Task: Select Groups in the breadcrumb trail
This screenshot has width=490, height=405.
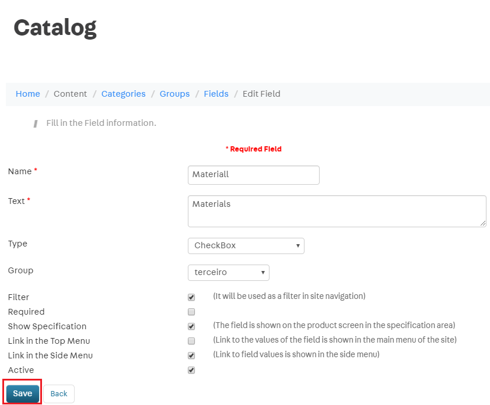Action: point(174,94)
